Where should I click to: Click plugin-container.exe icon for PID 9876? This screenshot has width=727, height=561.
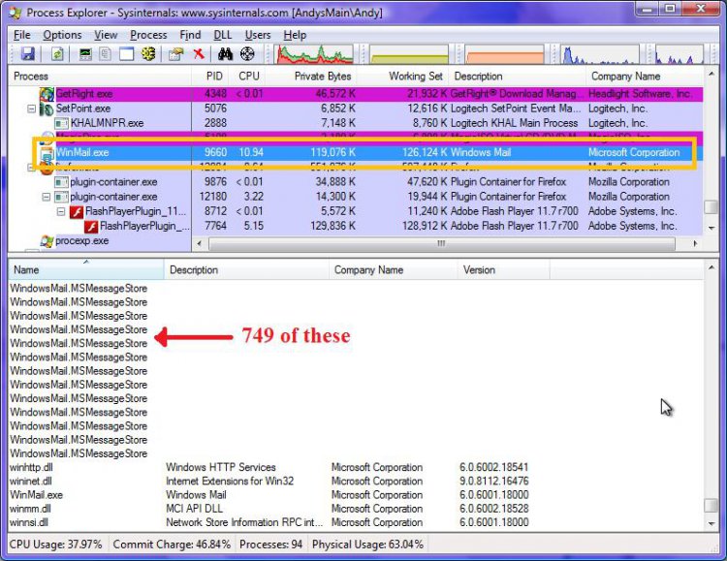coord(62,182)
